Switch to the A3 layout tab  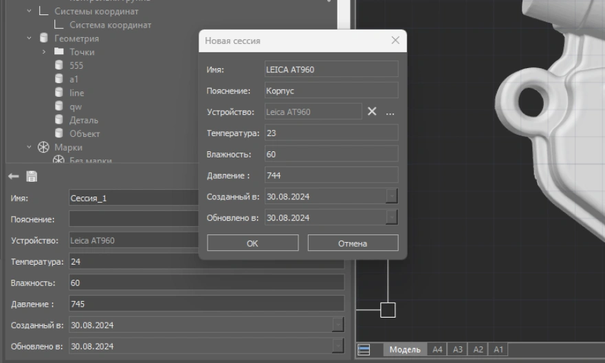pyautogui.click(x=457, y=350)
